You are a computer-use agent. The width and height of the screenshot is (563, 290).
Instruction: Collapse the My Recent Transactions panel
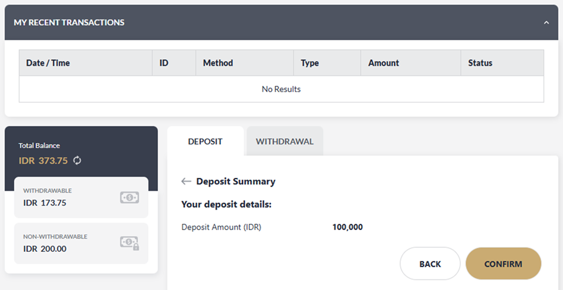point(547,23)
